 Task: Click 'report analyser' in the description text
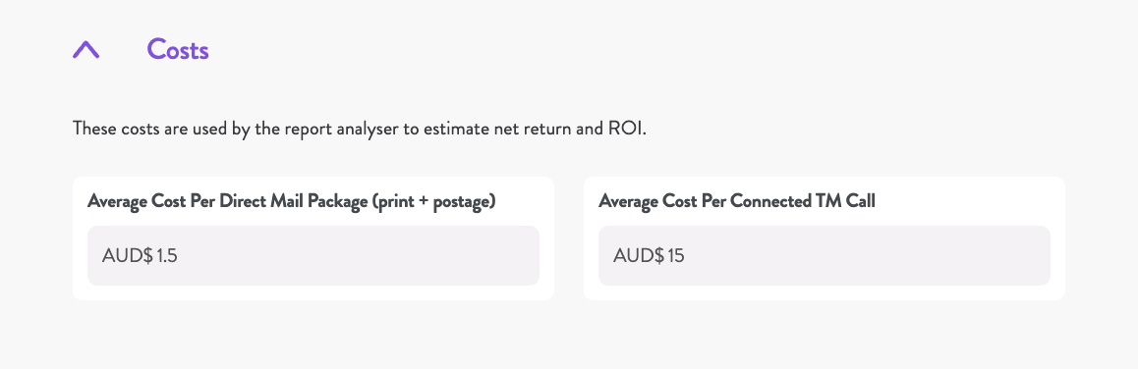pyautogui.click(x=312, y=130)
